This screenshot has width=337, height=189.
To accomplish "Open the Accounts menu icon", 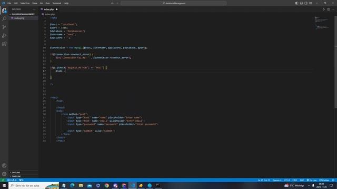I will tap(4, 165).
